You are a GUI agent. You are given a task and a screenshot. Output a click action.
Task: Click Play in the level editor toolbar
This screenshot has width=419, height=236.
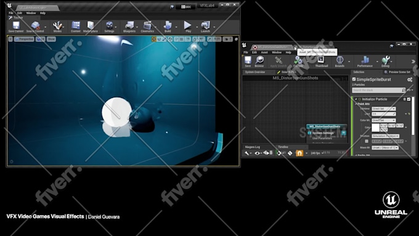(188, 27)
